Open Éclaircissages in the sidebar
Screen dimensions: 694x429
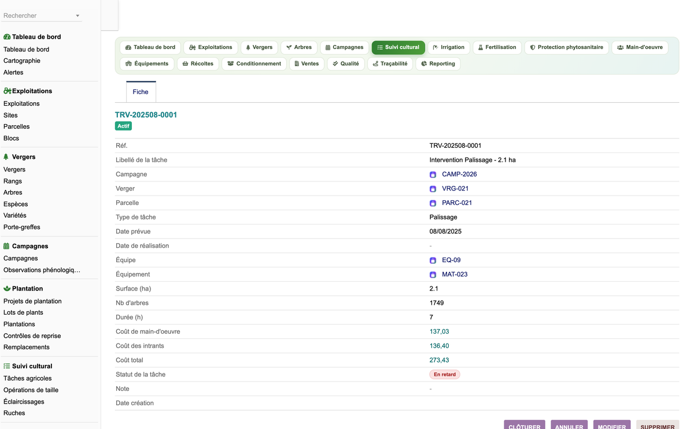24,401
